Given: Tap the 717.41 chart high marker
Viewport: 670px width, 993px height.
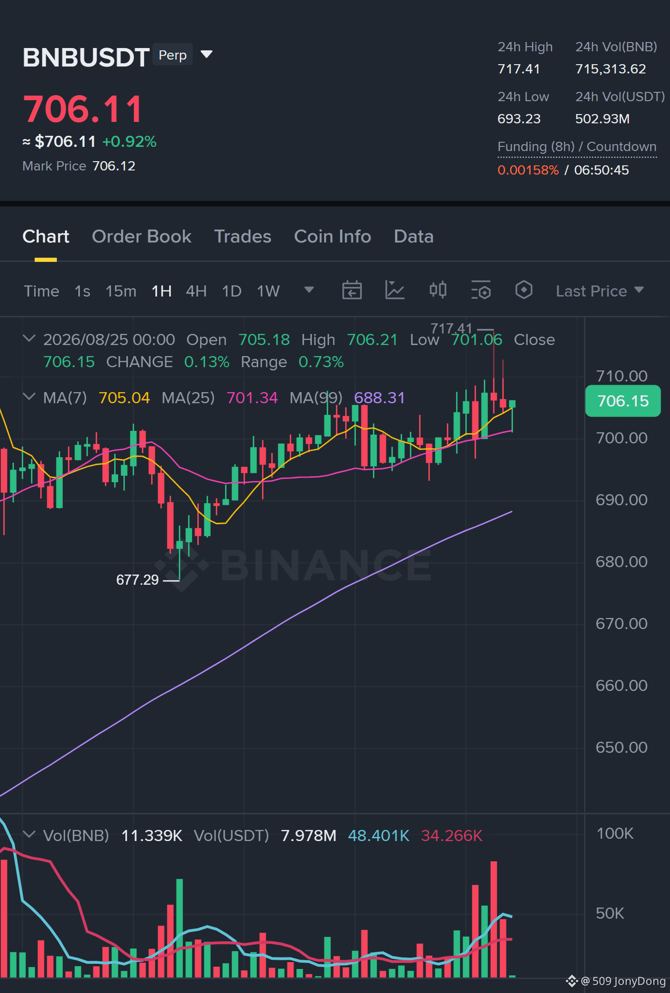Looking at the screenshot, I should point(451,328).
